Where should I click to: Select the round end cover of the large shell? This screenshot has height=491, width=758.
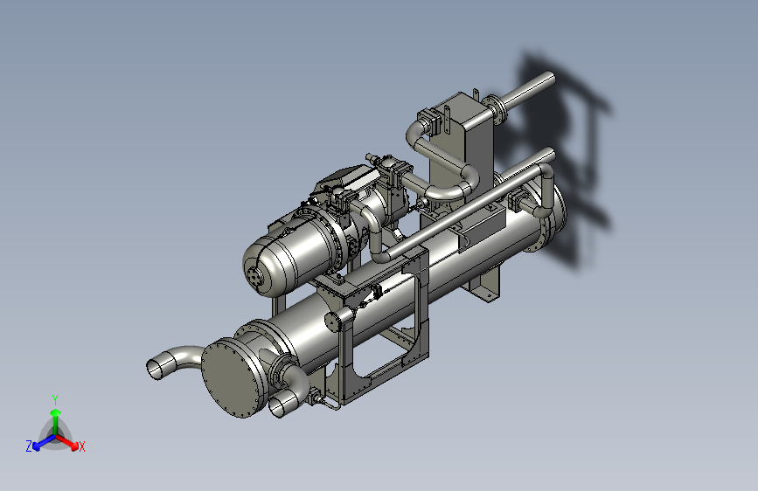point(233,377)
